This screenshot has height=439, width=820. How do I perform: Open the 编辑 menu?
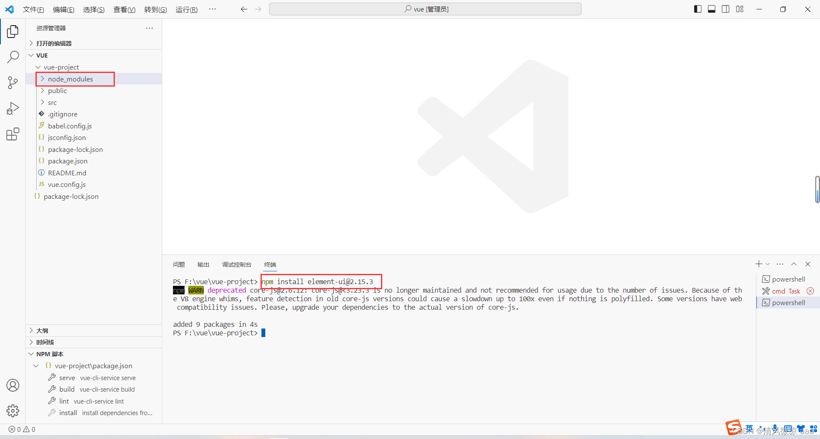tap(64, 9)
